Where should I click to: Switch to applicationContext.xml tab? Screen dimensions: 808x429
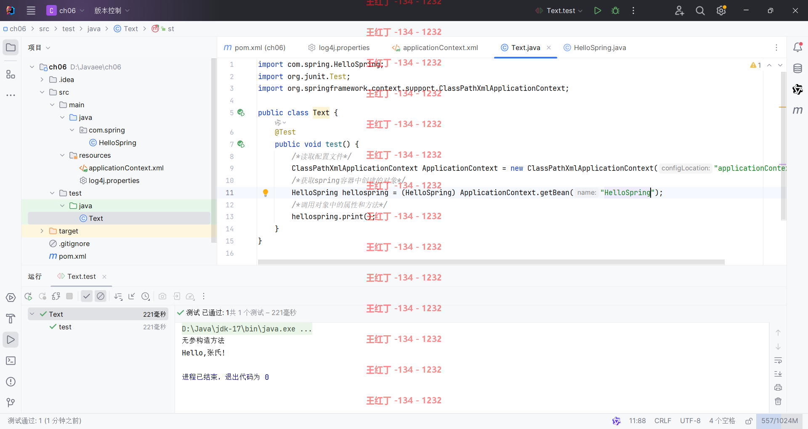pos(435,48)
